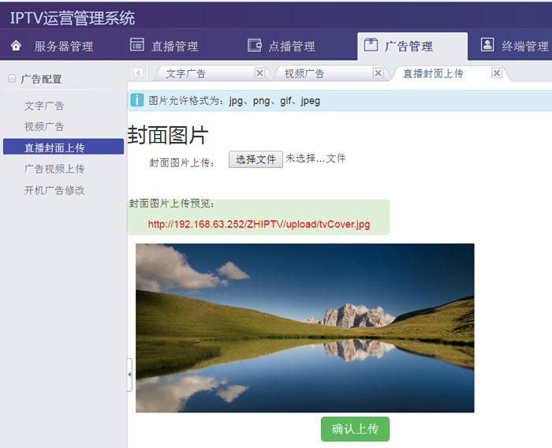This screenshot has height=448, width=552.
Task: Click the landscape cover preview image
Action: [x=305, y=328]
